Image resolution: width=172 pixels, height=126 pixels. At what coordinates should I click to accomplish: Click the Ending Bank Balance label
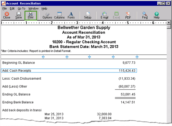point(18,102)
